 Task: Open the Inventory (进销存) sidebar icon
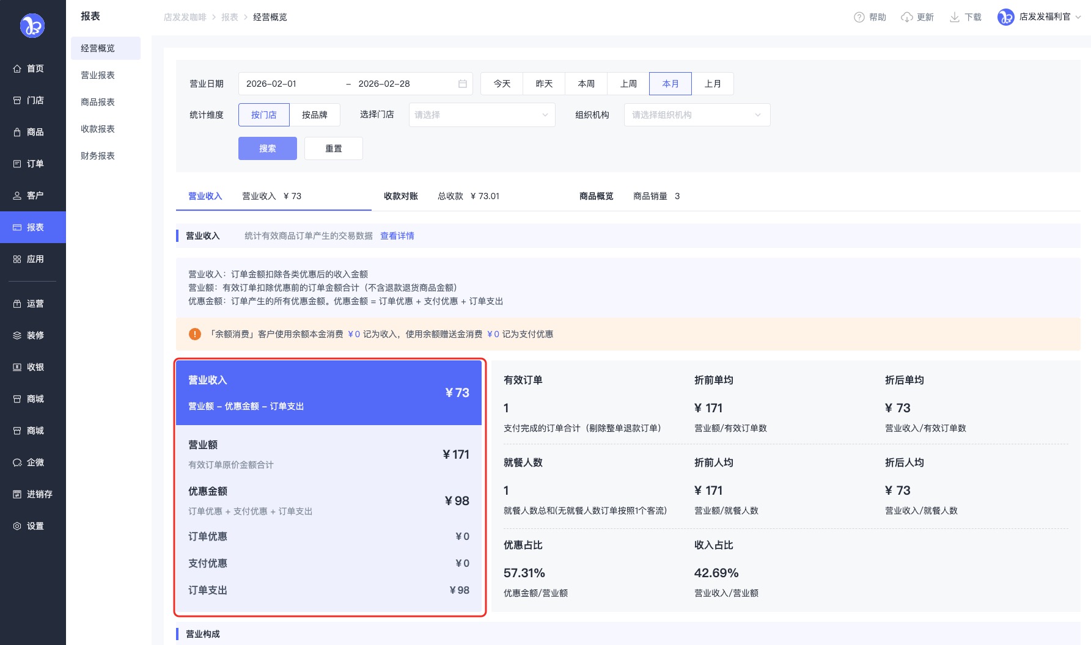pos(17,494)
